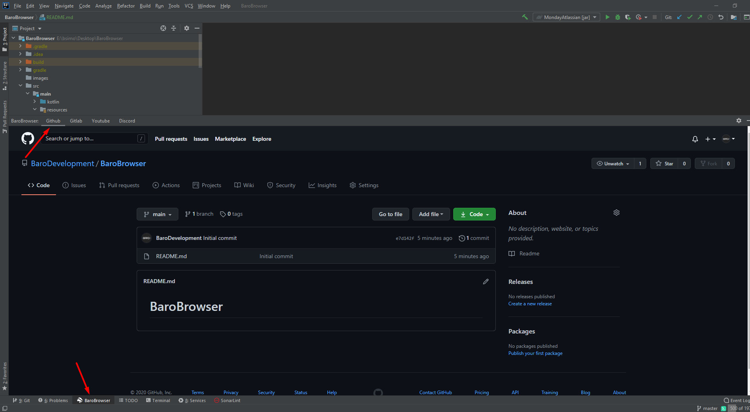The height and width of the screenshot is (412, 750).
Task: Click the Search or jump to field
Action: tap(95, 138)
